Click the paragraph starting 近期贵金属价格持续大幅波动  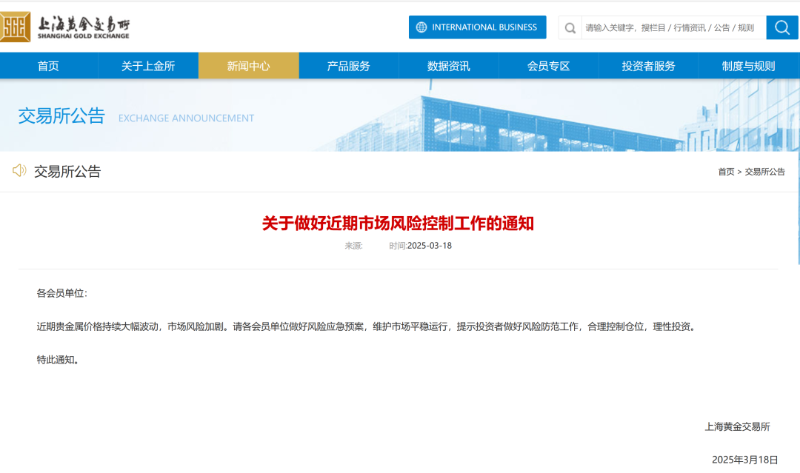tap(368, 326)
